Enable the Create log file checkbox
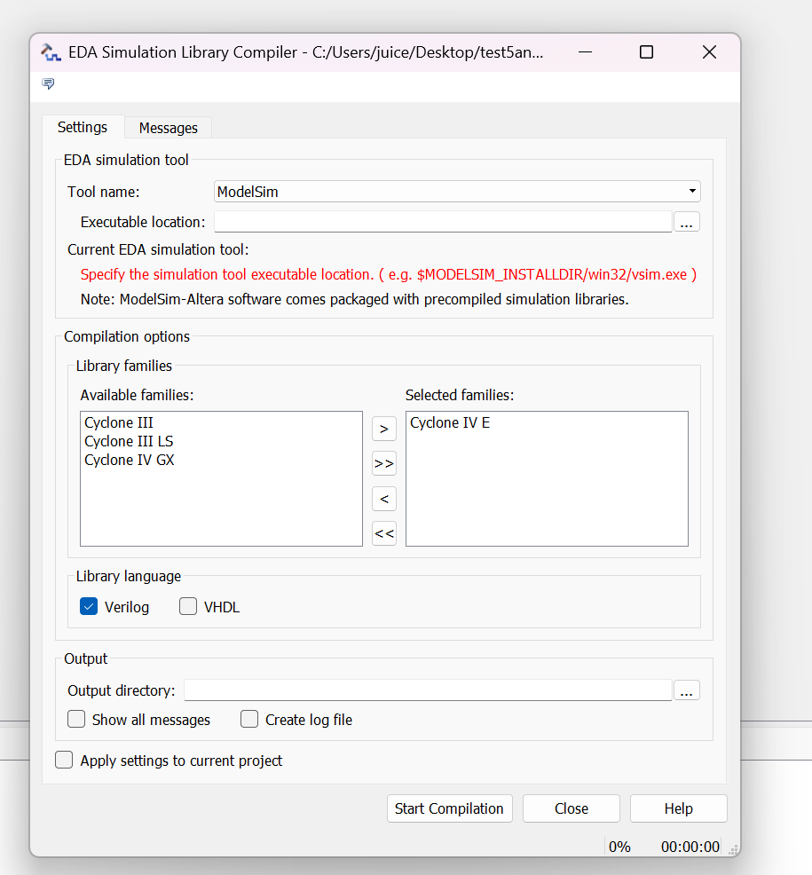Screen dimensions: 812x875 pyautogui.click(x=249, y=720)
